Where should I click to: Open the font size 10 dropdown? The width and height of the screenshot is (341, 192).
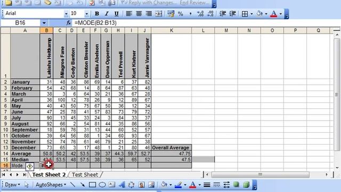coord(86,14)
